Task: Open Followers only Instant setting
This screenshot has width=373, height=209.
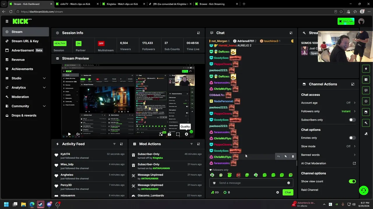Action: click(x=328, y=111)
